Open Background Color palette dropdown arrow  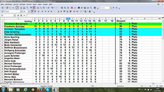coord(88,11)
